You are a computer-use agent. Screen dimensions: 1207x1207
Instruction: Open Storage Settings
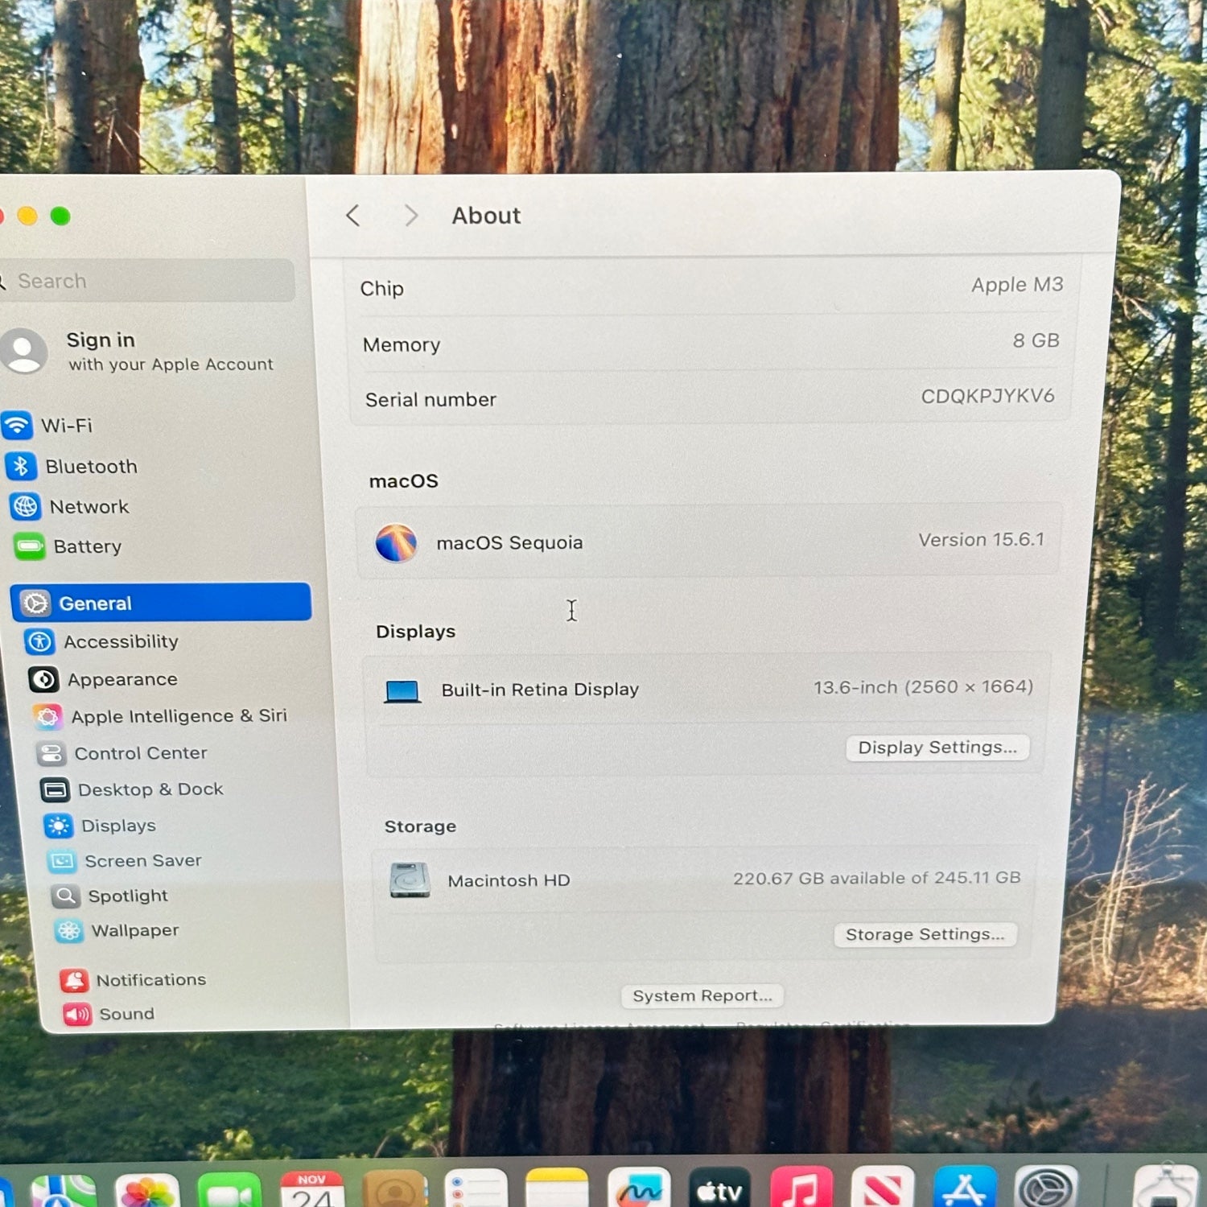coord(925,934)
